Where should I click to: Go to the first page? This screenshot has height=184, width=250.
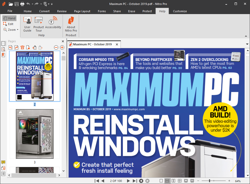(x=97, y=181)
